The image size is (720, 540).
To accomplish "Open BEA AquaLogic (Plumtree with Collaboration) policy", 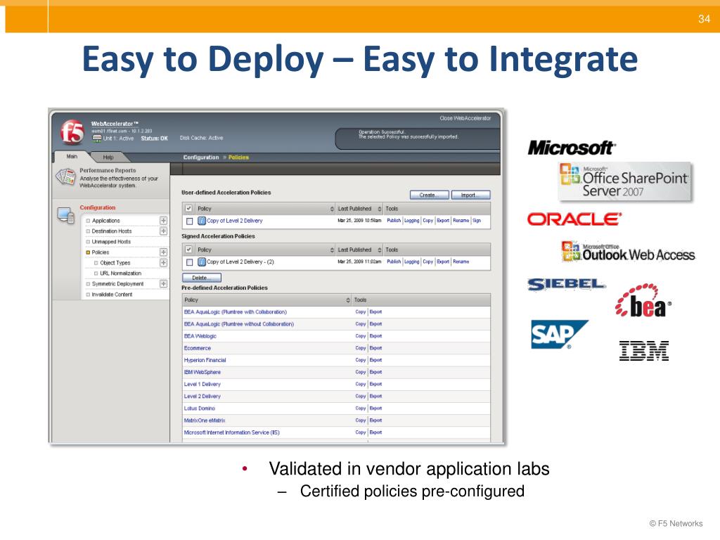I will click(235, 311).
